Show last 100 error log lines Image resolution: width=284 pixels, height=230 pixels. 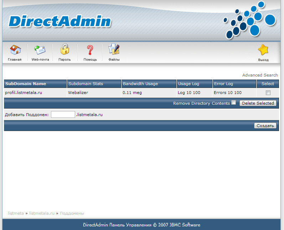(238, 93)
